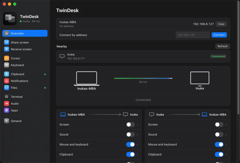
Task: Click the monitor icon beside nearby device Inuka
Action: [62, 56]
